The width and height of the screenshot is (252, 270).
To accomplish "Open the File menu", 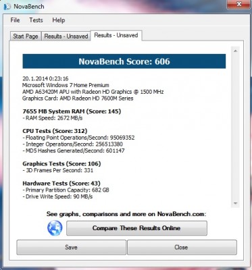I will (15, 20).
